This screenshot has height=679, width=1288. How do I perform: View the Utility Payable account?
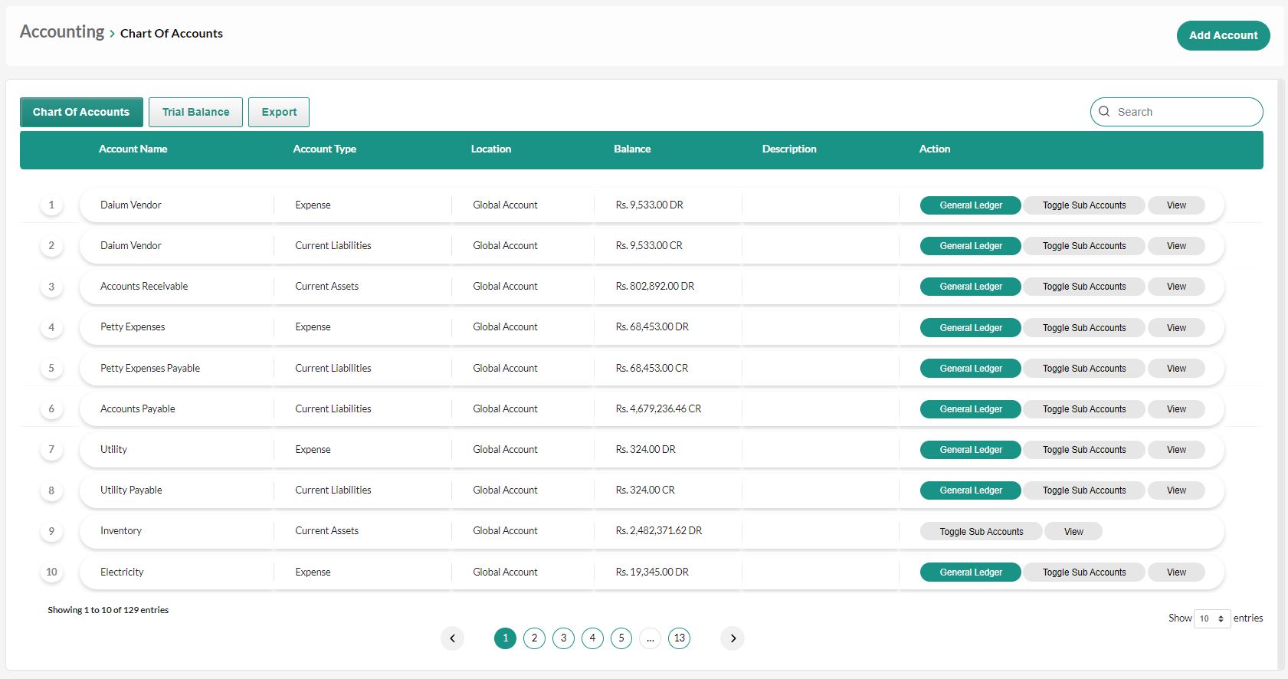tap(1176, 490)
